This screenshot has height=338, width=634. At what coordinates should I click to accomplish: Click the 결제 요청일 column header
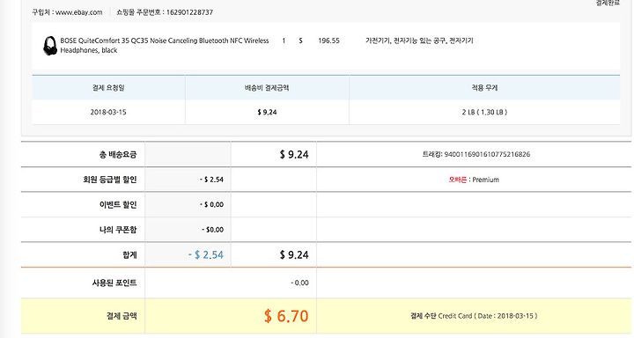tap(108, 87)
